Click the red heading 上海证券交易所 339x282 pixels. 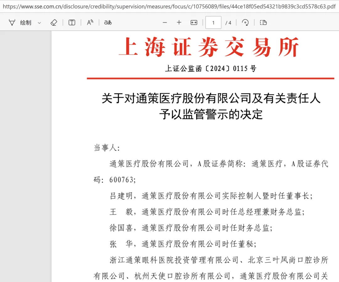(x=209, y=47)
